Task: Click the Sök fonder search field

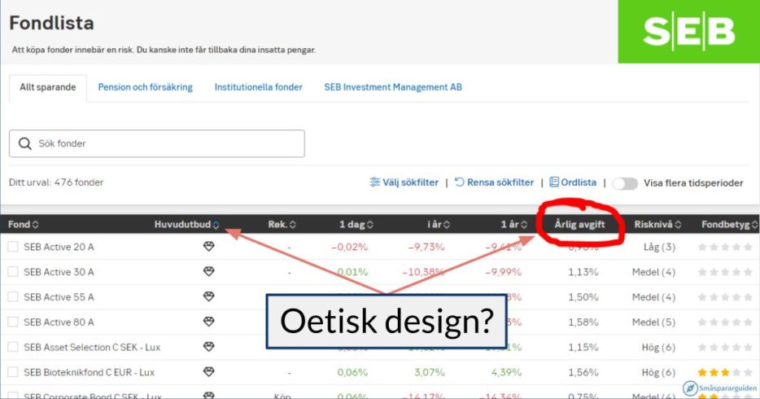Action: pyautogui.click(x=156, y=143)
